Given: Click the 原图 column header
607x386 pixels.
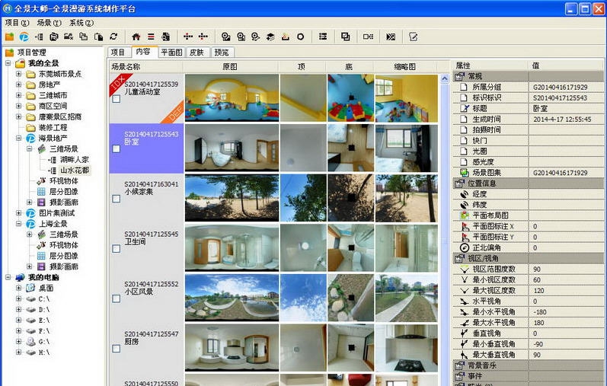Looking at the screenshot, I should coord(230,66).
